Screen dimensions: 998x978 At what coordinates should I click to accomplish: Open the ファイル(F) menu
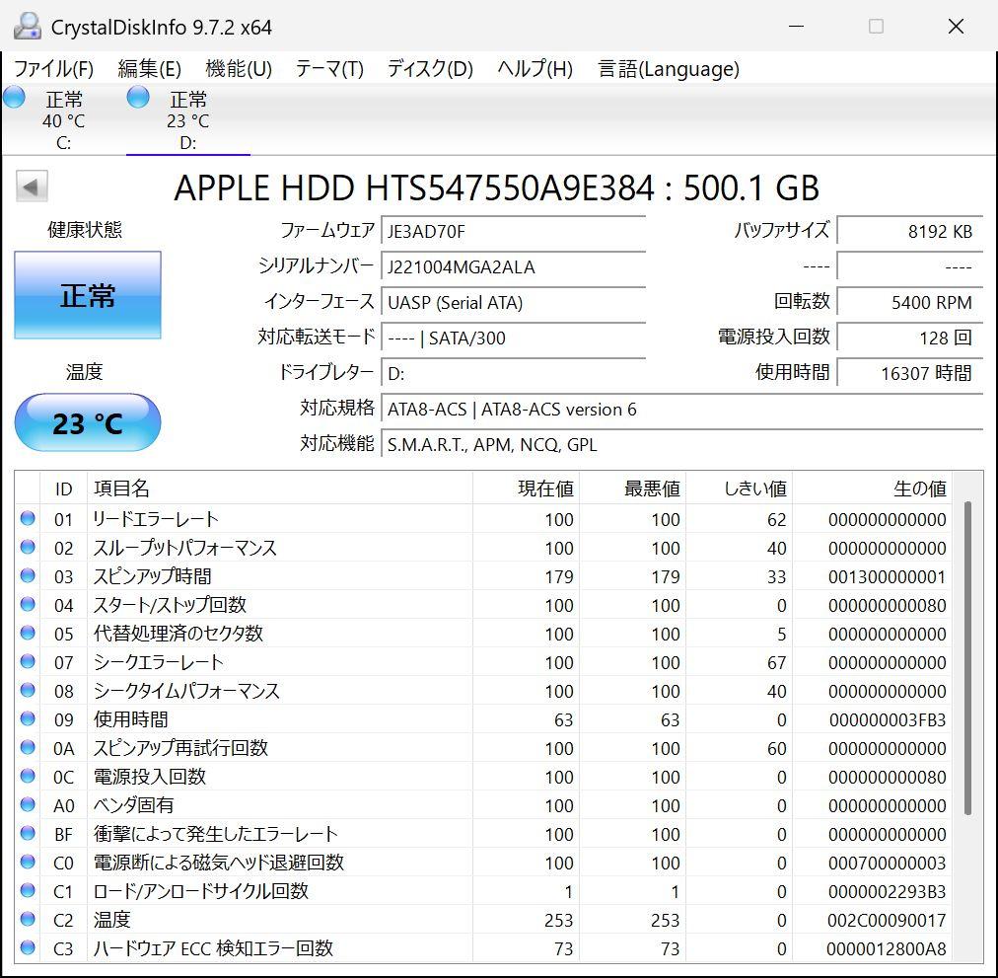coord(53,68)
